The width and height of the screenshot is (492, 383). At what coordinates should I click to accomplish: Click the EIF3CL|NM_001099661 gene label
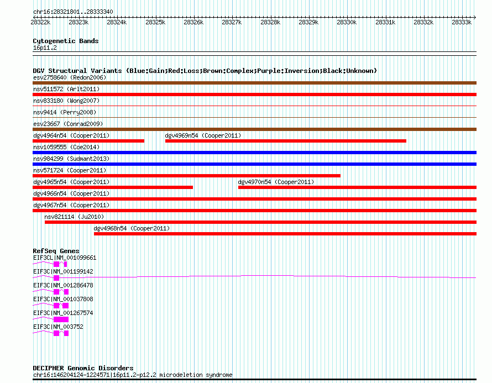pyautogui.click(x=65, y=258)
